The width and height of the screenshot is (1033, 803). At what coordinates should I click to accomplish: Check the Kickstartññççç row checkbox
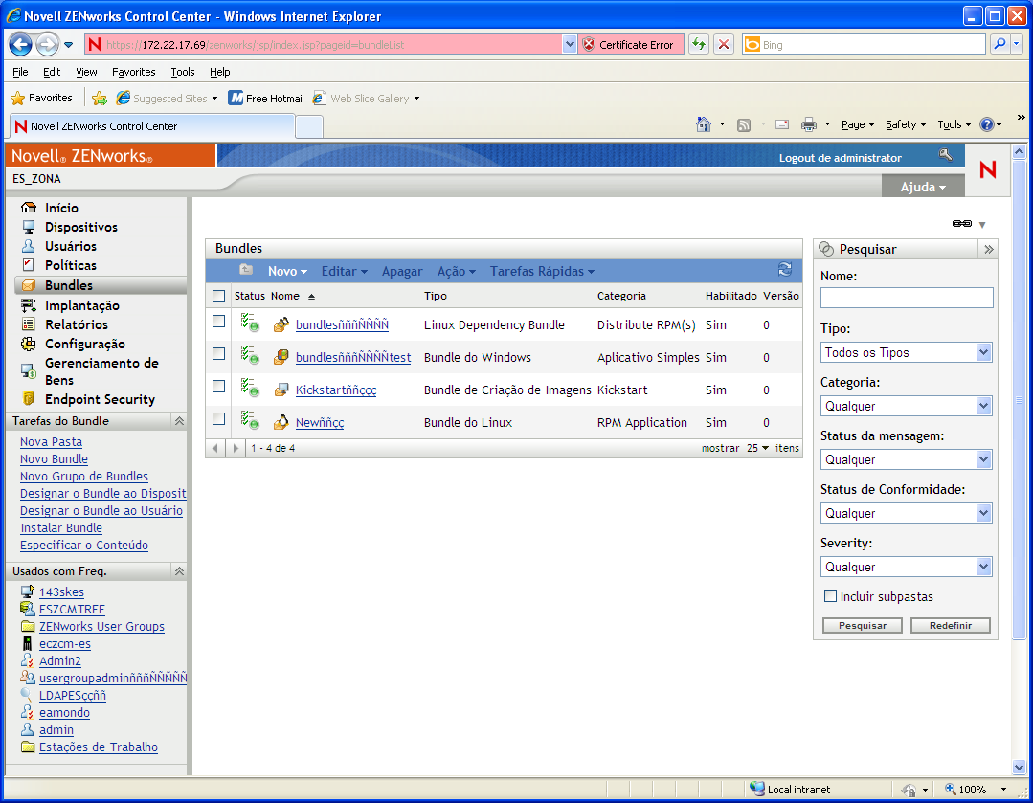[218, 386]
